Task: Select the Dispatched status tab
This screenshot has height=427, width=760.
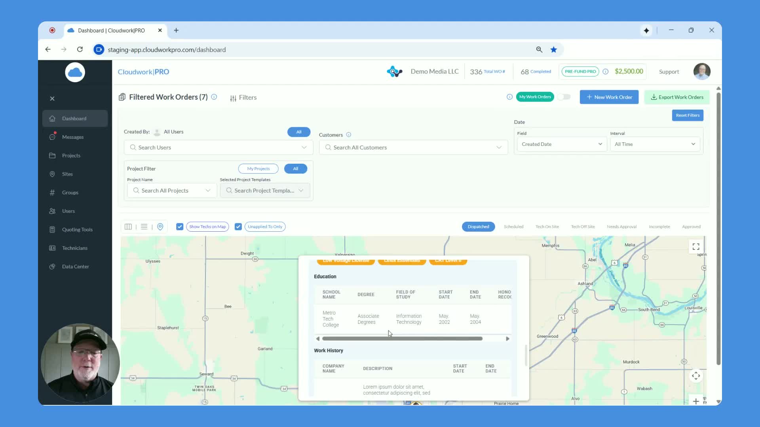Action: pyautogui.click(x=478, y=227)
